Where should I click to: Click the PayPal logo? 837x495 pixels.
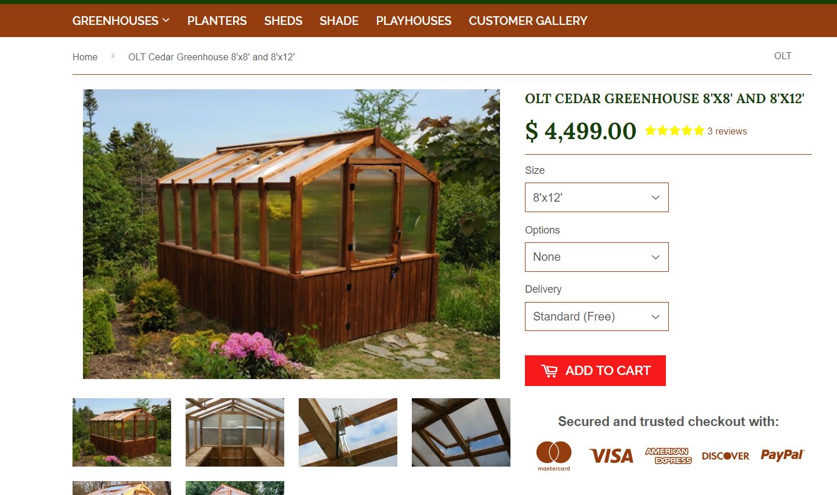pyautogui.click(x=782, y=455)
